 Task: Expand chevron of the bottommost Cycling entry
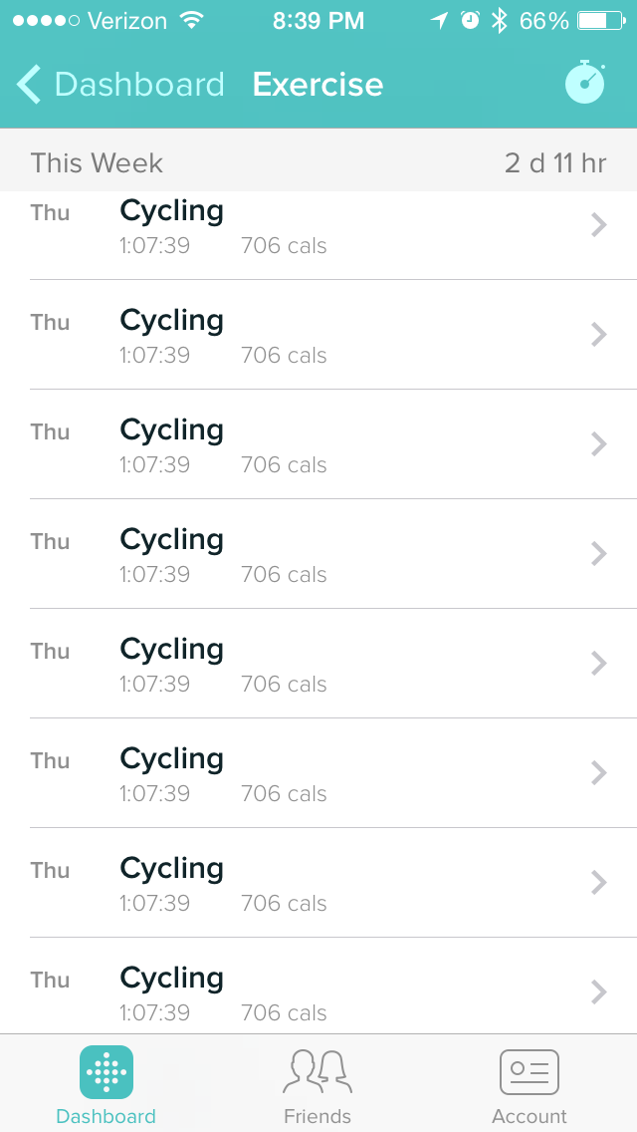[x=598, y=991]
